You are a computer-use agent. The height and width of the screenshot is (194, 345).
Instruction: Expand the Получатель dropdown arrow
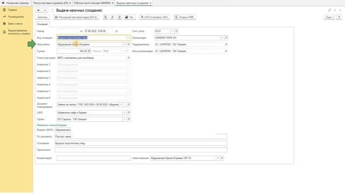[x=125, y=44]
